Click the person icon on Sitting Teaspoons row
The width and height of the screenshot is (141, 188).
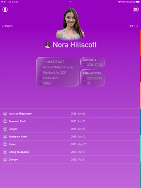(x=5, y=152)
